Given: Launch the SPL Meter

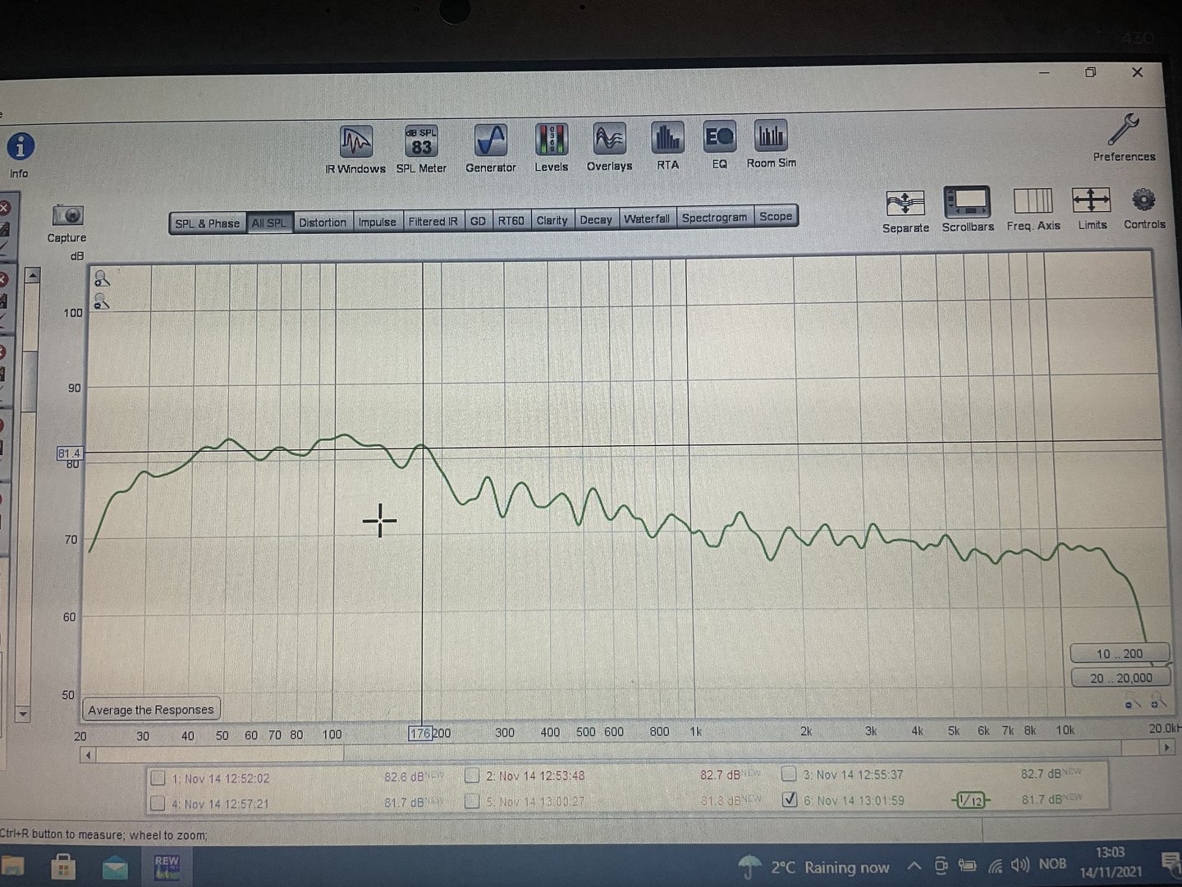Looking at the screenshot, I should pyautogui.click(x=421, y=149).
